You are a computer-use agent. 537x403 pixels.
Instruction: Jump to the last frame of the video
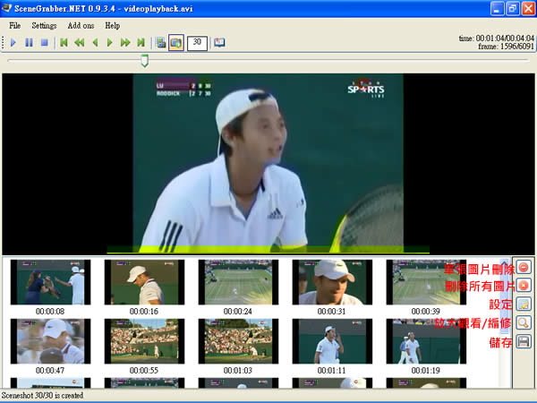point(141,42)
